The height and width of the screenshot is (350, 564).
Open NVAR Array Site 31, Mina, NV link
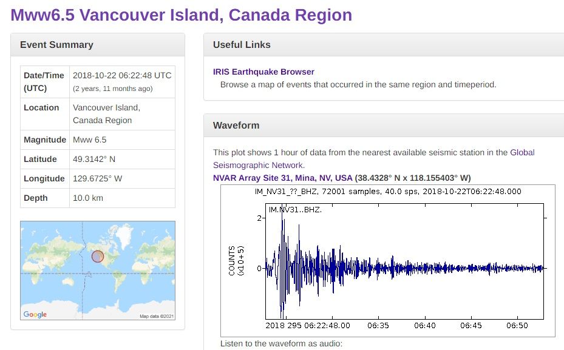[282, 178]
